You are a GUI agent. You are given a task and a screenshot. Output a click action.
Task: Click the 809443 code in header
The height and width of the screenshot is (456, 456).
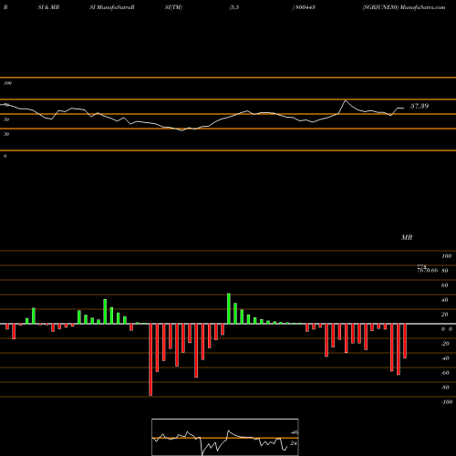coord(305,7)
